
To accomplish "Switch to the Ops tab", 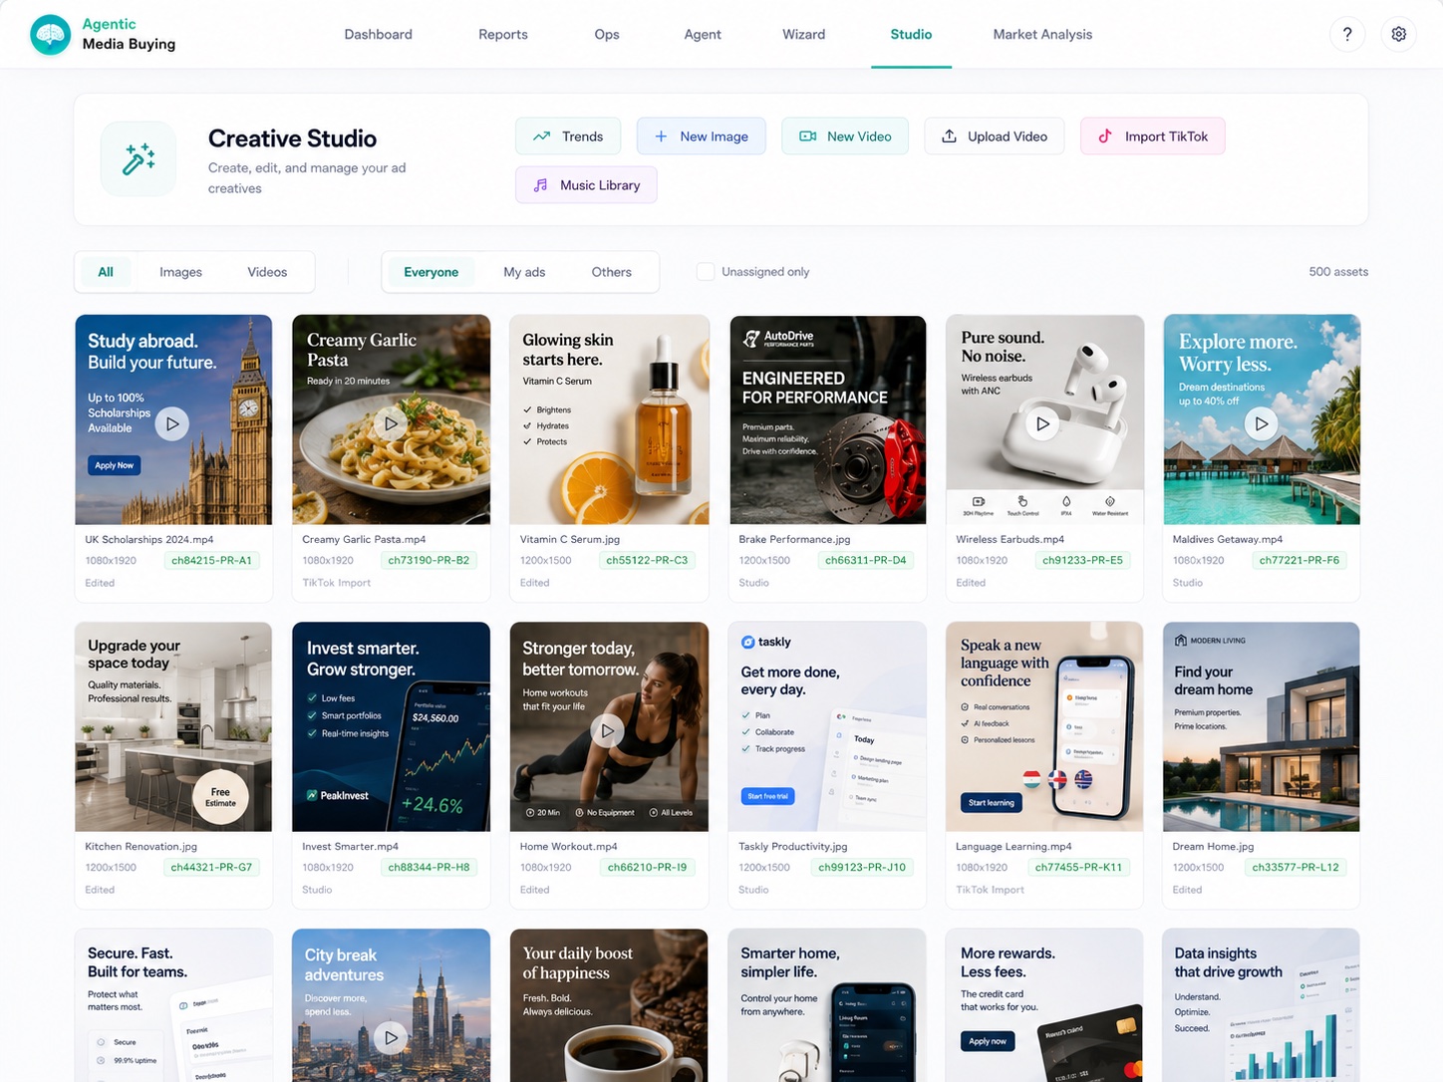I will [607, 34].
